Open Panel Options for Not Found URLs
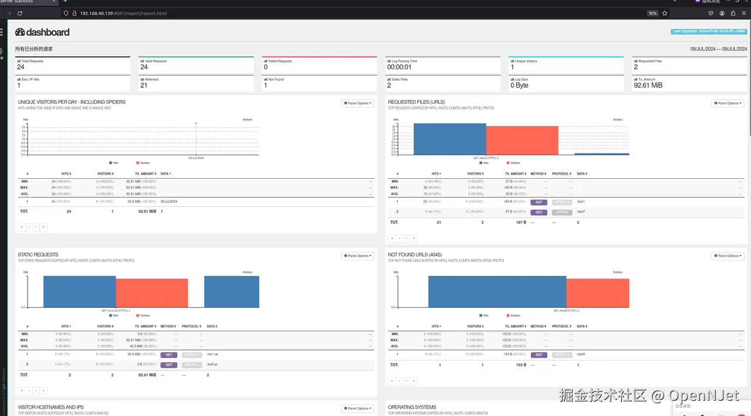The height and width of the screenshot is (416, 751). (x=728, y=256)
